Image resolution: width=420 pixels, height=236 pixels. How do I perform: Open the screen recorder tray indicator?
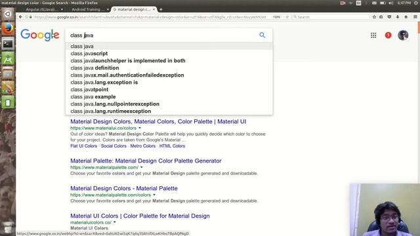[343, 3]
